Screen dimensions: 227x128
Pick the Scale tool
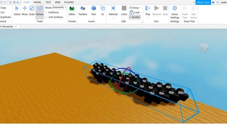point(32,11)
